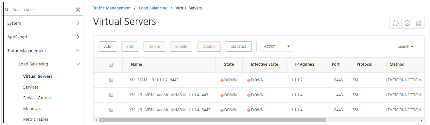Image resolution: width=430 pixels, height=125 pixels.
Task: Sort by the Name column header
Action: 136,64
